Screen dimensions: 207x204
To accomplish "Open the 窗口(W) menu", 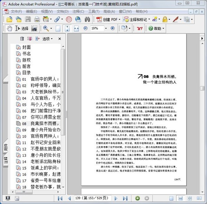I will coord(125,11).
